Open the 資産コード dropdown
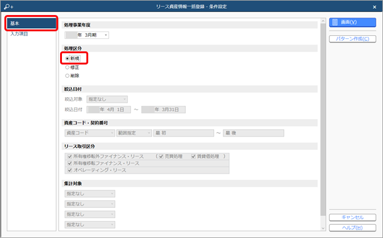 [89, 133]
